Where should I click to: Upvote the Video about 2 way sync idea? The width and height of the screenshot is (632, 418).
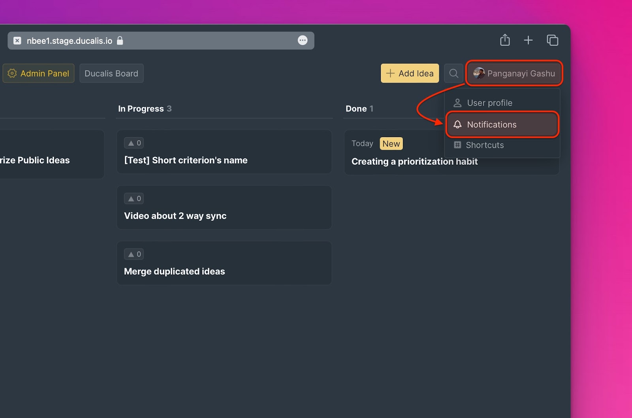point(134,198)
